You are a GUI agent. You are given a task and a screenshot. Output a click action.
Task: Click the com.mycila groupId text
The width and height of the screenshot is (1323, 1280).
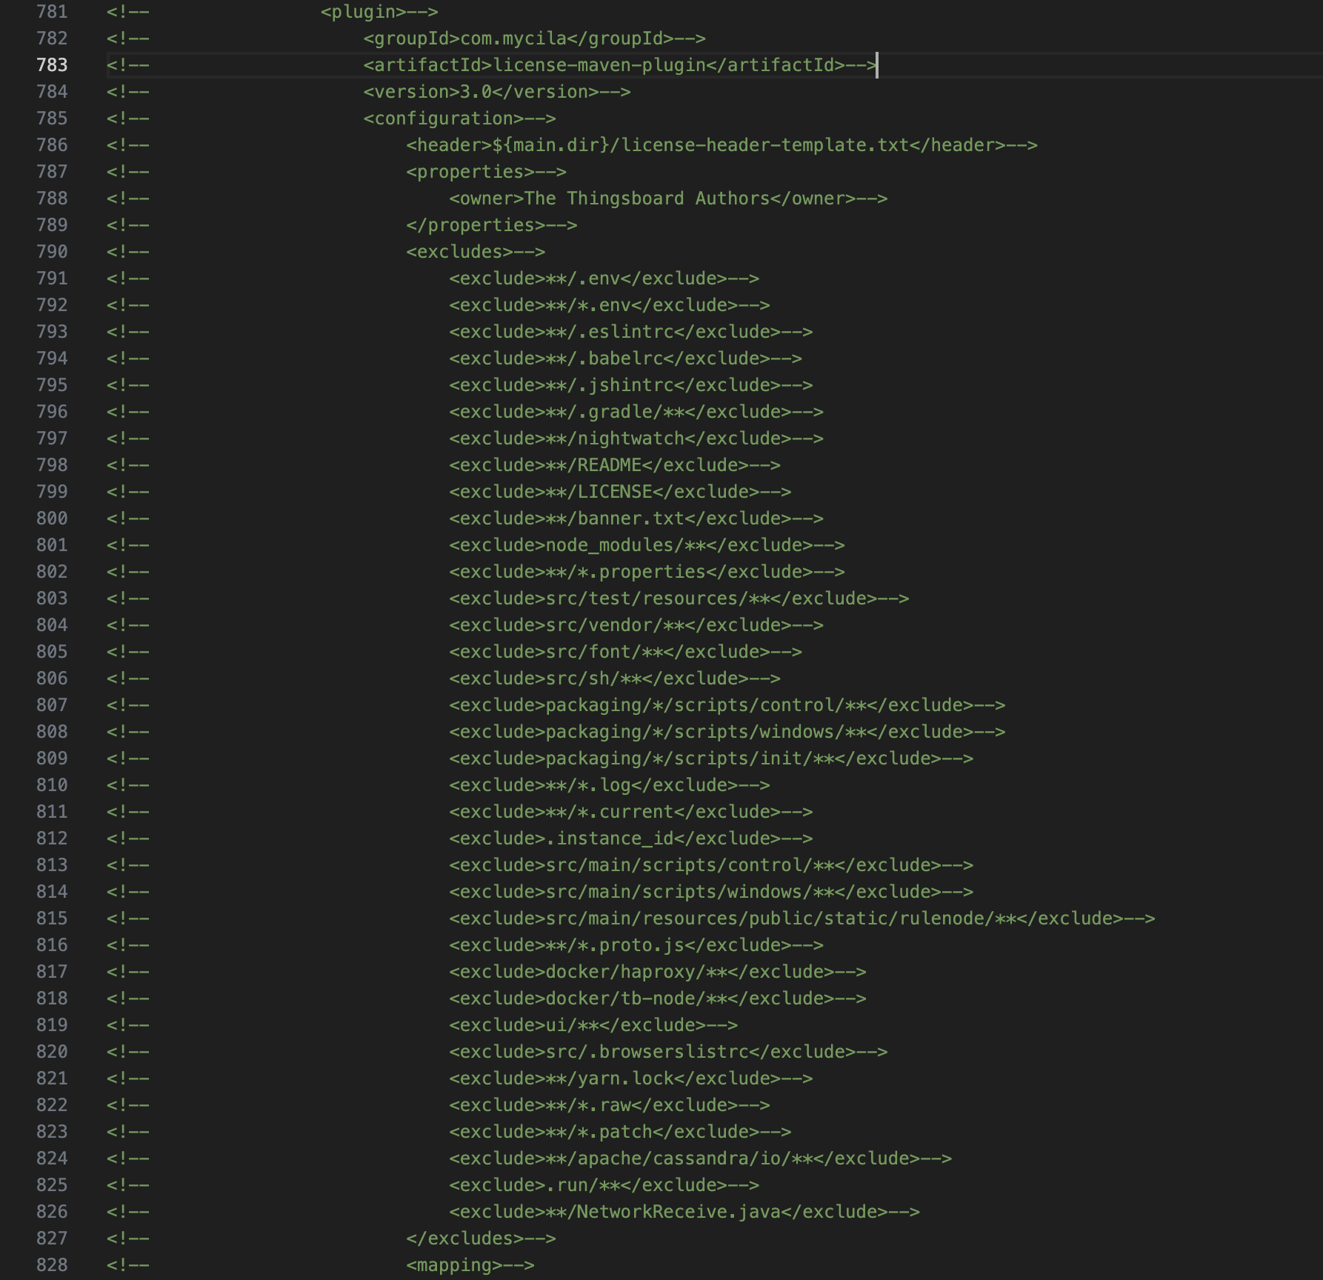point(513,39)
